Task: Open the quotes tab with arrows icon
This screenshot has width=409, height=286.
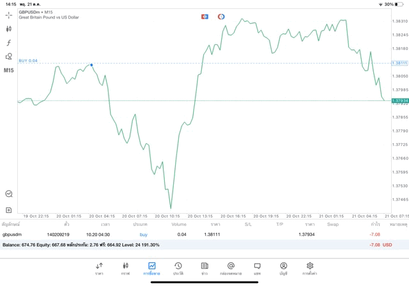Action: [99, 268]
